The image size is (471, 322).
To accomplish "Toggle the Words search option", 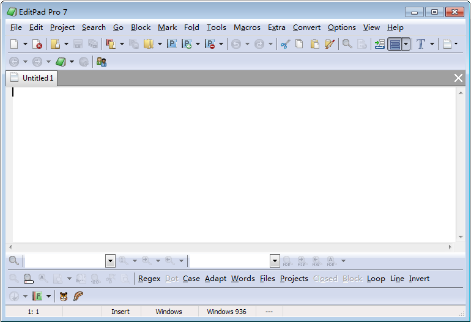I will tap(243, 279).
